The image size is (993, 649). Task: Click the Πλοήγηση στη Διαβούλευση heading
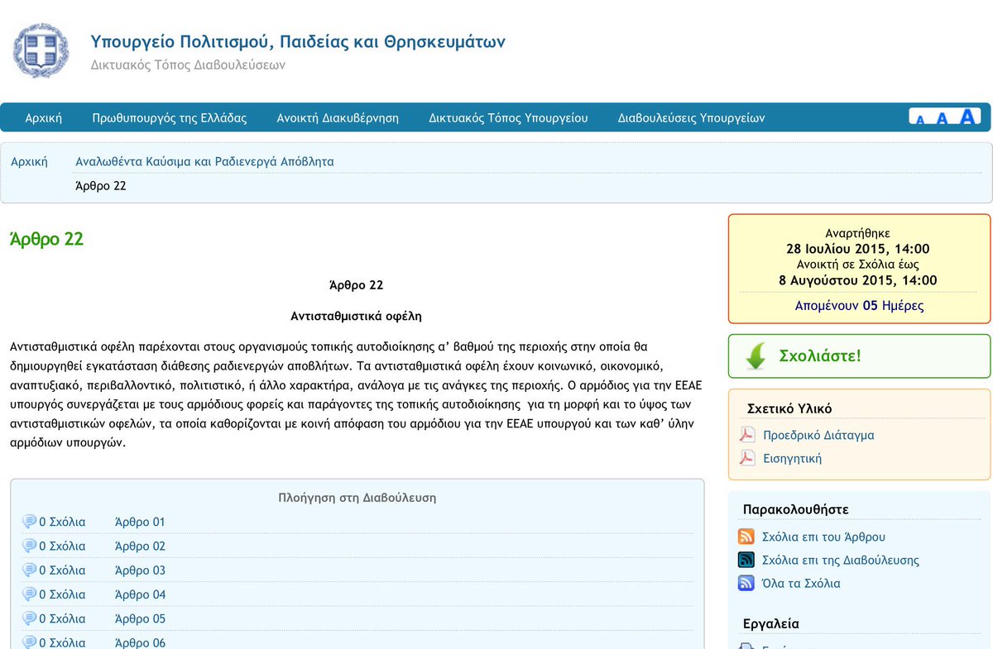tap(357, 498)
